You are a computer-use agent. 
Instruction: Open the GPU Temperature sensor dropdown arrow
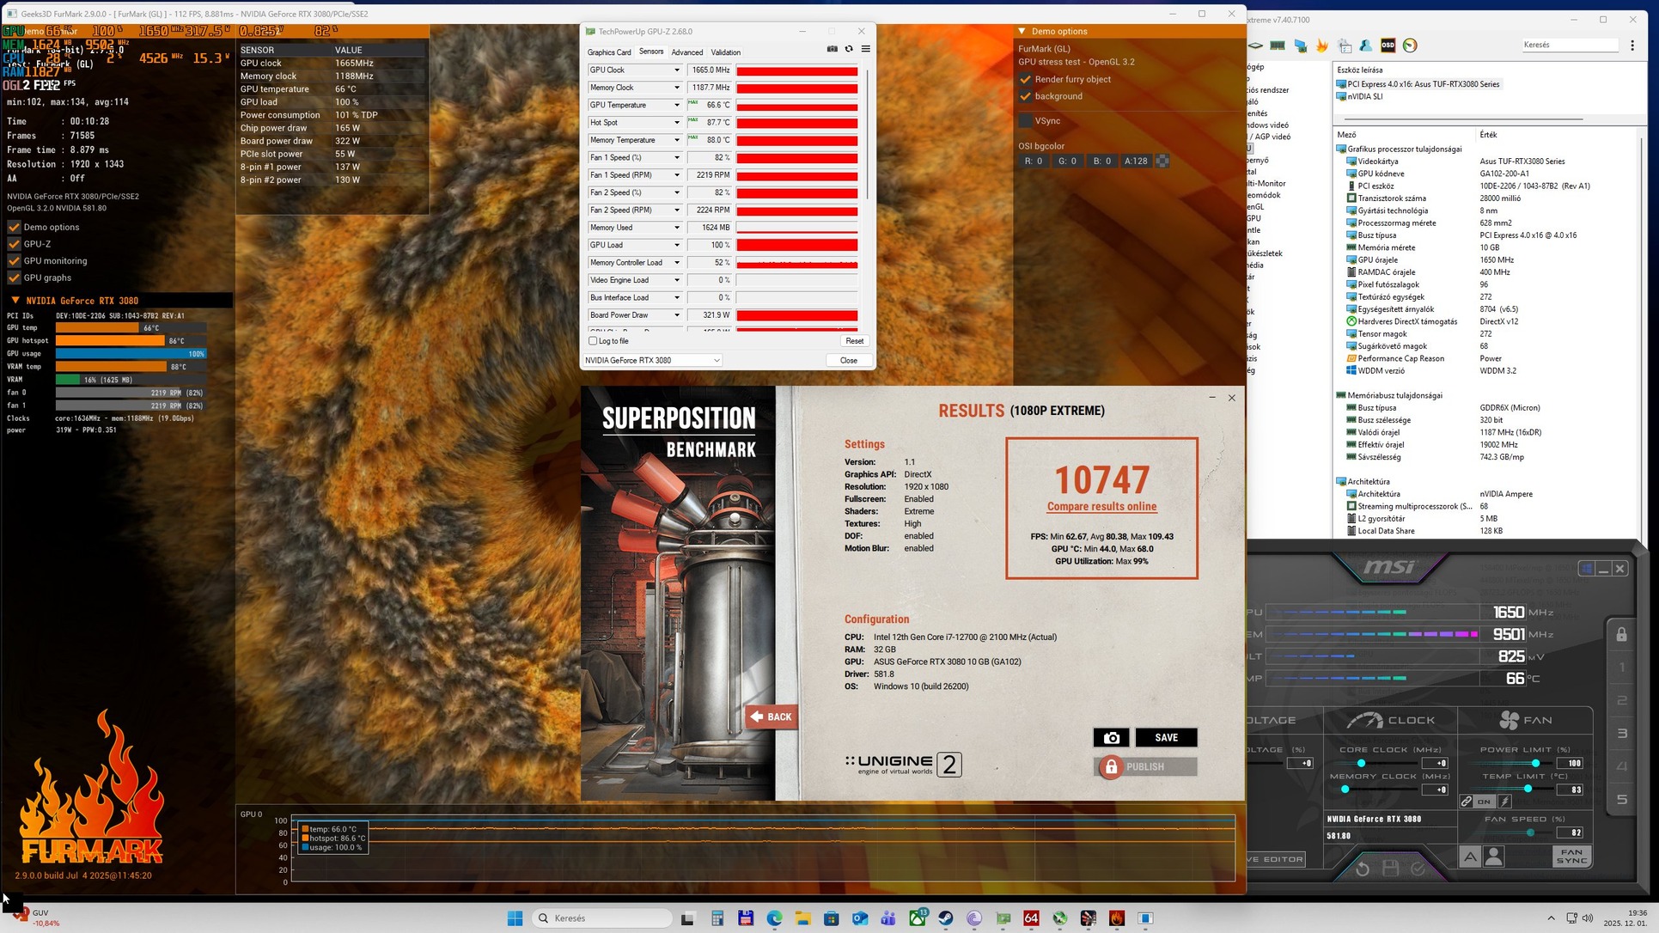(676, 106)
